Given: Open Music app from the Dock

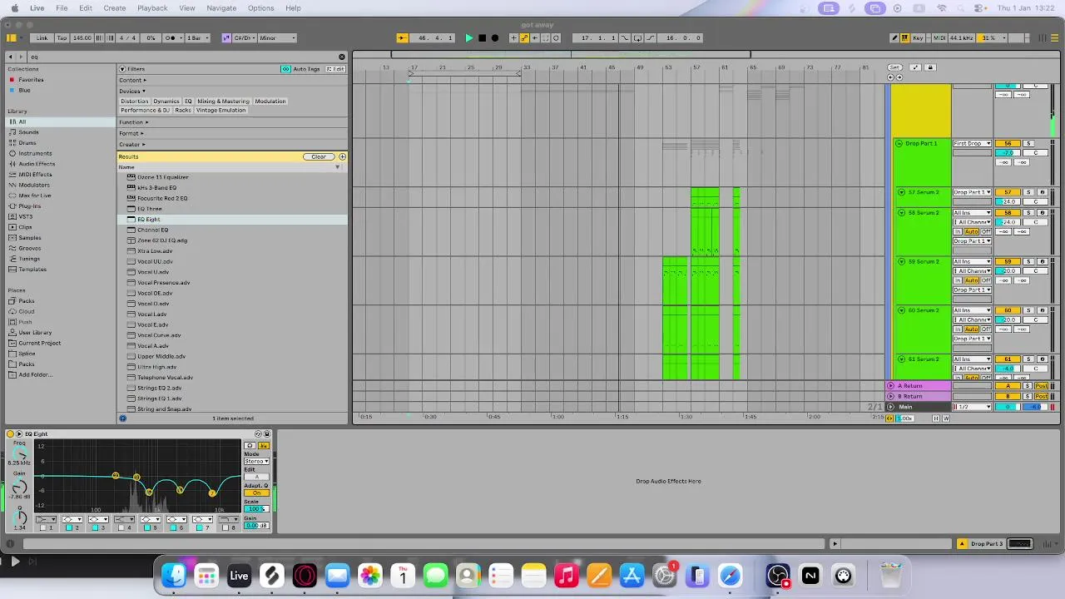Looking at the screenshot, I should click(566, 575).
